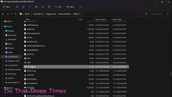Click the Cut toolbar icon
The width and height of the screenshot is (172, 97).
click(17, 7)
